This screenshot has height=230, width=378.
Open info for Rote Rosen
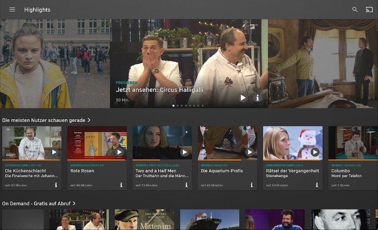click(121, 185)
